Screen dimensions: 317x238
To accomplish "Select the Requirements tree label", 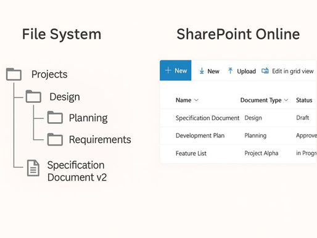I will pos(100,140).
